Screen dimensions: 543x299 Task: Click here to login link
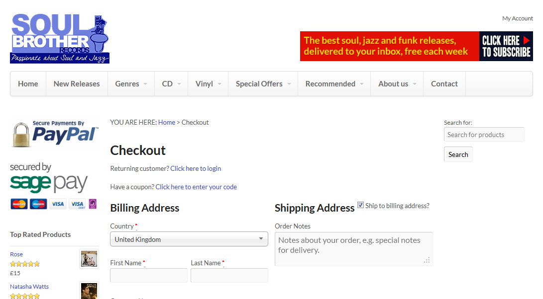[x=196, y=169]
